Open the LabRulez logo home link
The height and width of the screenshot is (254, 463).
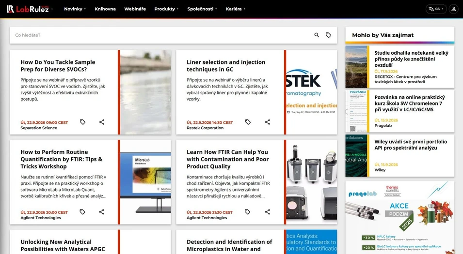(x=28, y=9)
